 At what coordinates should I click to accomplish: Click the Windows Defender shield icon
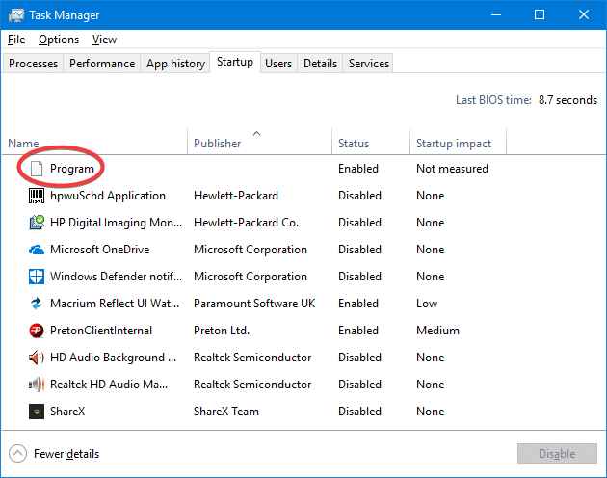point(37,277)
